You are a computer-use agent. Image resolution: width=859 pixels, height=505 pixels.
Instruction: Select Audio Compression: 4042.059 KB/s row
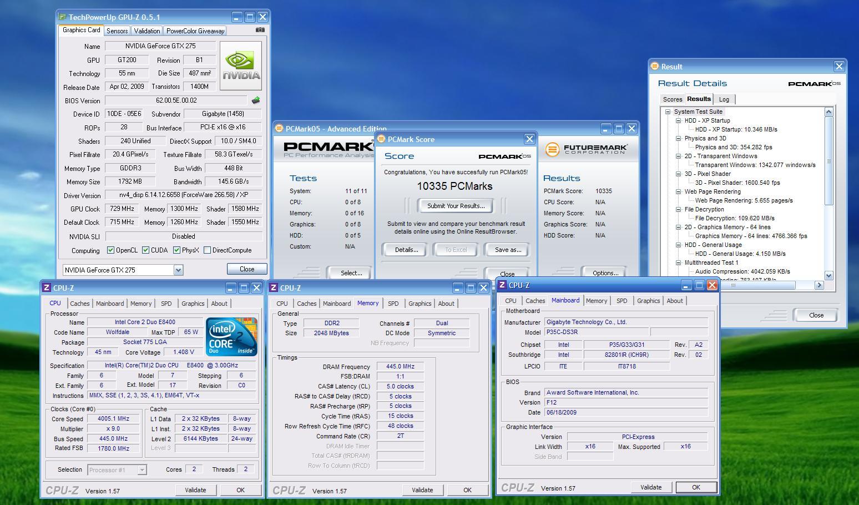click(x=742, y=271)
